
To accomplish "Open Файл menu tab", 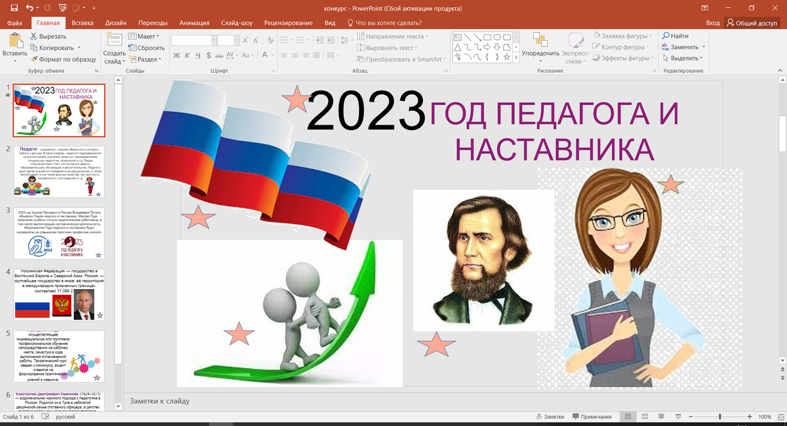I will 14,23.
